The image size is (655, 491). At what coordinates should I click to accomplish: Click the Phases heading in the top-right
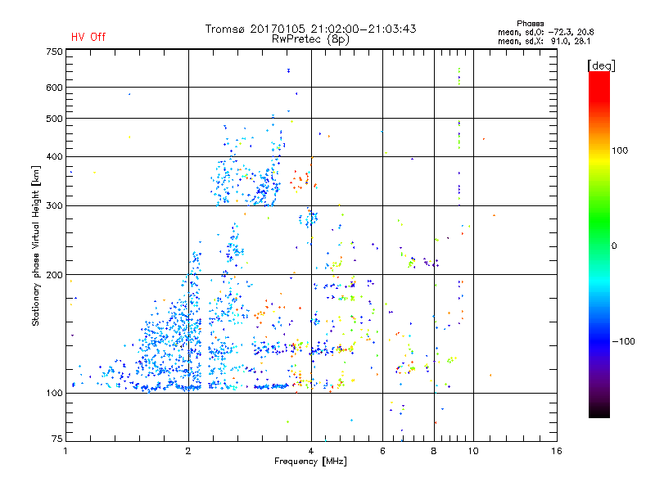(x=531, y=23)
